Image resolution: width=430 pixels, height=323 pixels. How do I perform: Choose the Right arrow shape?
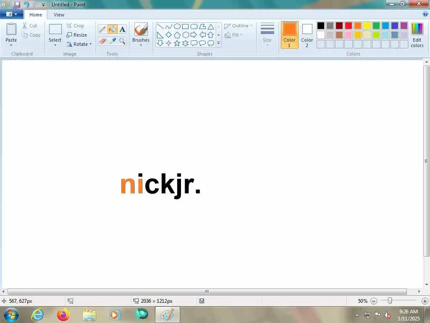click(194, 35)
